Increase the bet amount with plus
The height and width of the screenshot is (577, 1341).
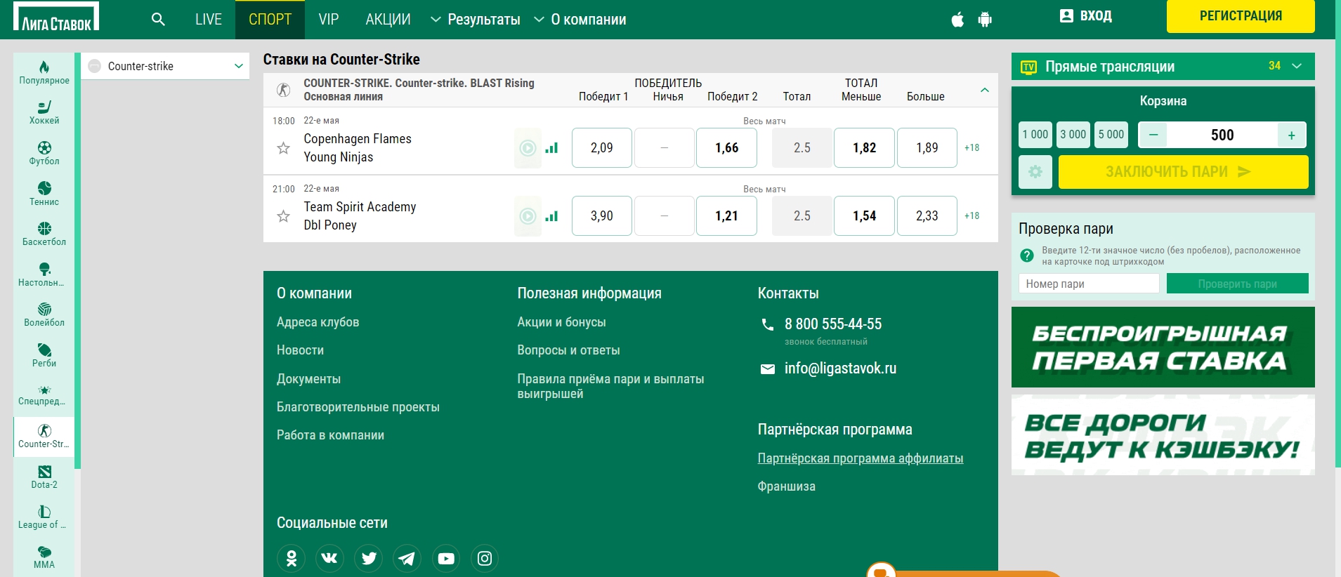[x=1291, y=135]
